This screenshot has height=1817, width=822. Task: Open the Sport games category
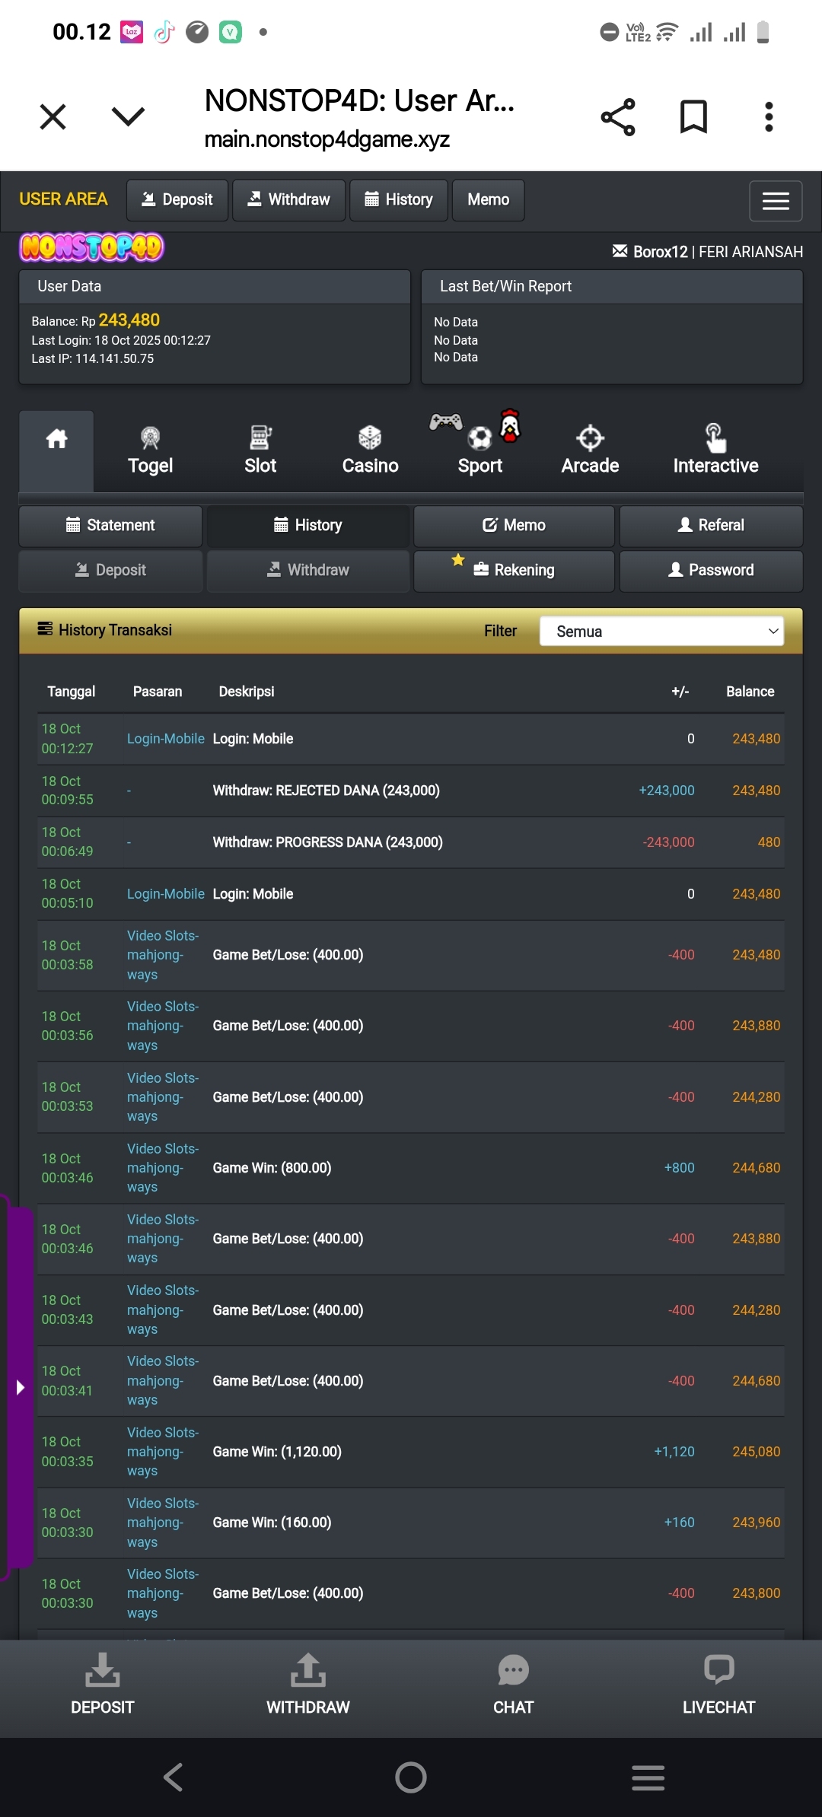[479, 450]
